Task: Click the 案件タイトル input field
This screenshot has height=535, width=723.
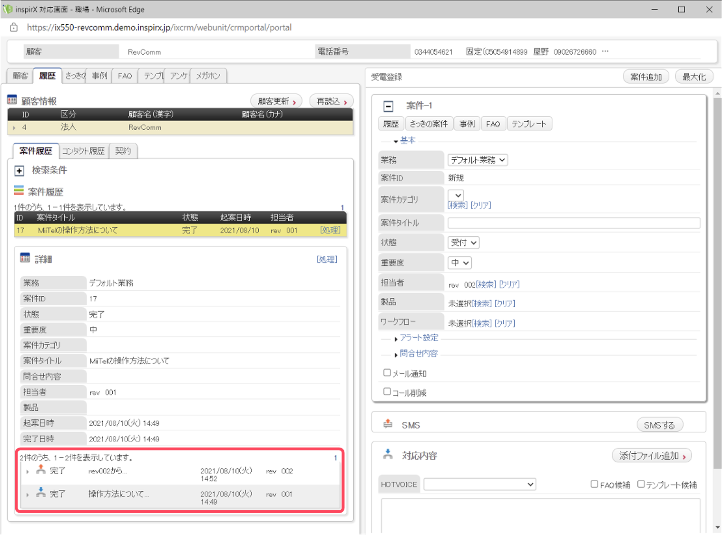Action: click(x=574, y=223)
